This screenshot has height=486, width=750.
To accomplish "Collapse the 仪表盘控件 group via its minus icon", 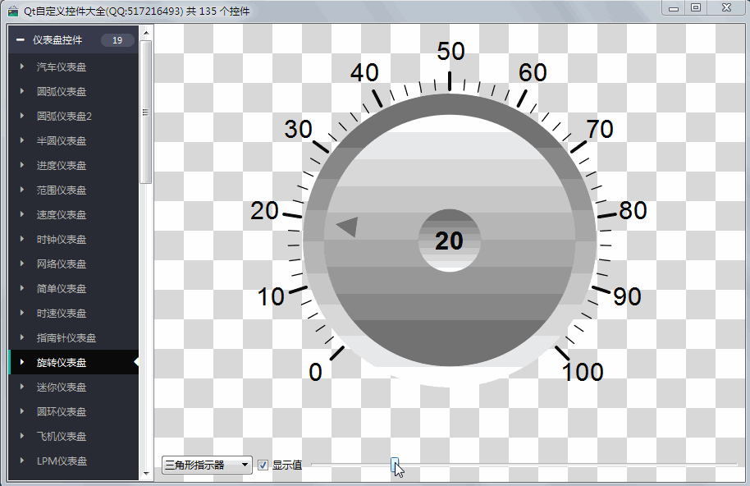I will [20, 40].
